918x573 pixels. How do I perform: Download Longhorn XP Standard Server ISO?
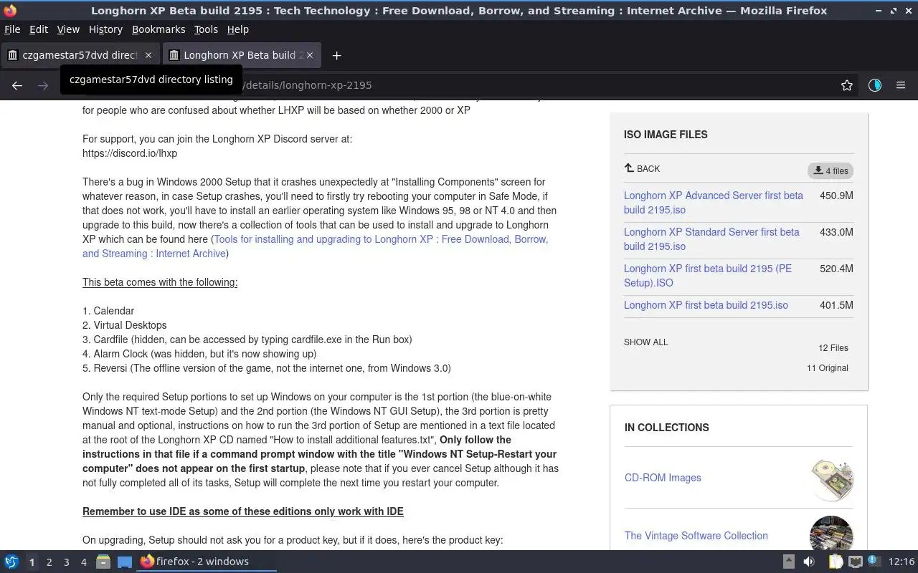click(711, 239)
